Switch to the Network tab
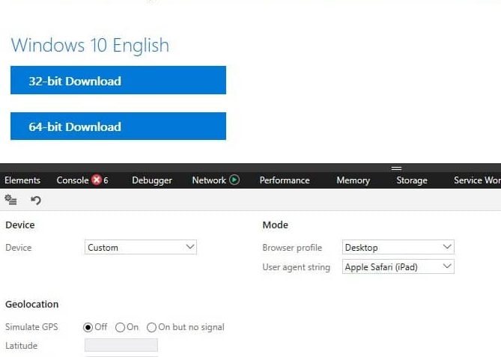The image size is (501, 357). pyautogui.click(x=209, y=180)
